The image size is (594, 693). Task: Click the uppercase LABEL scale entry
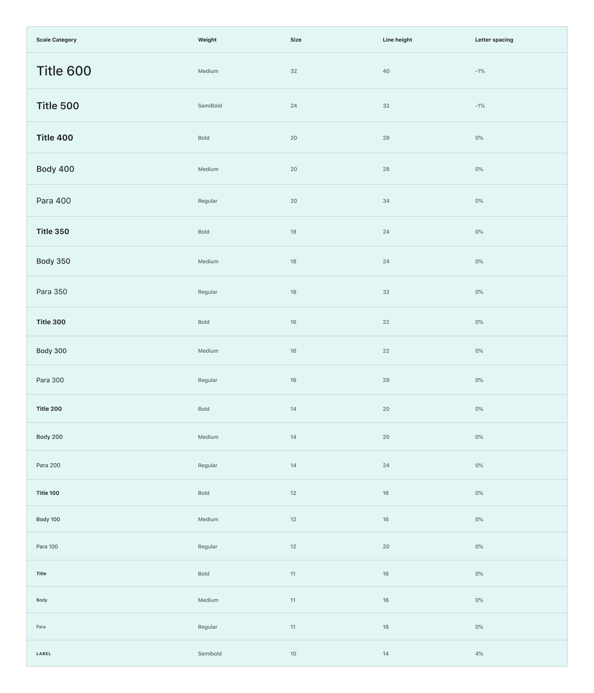(44, 653)
